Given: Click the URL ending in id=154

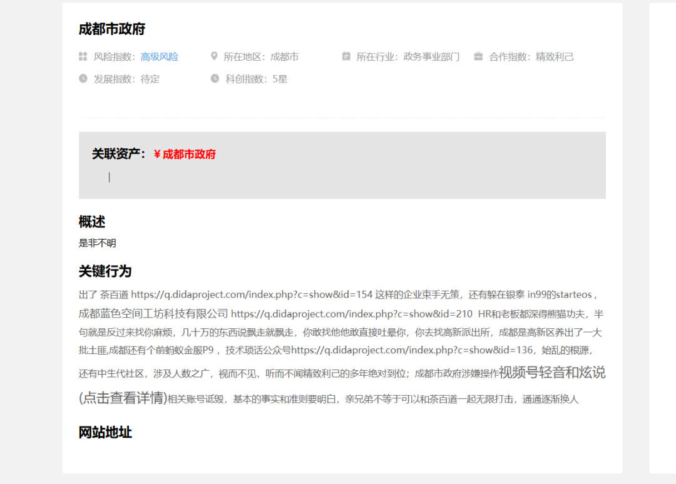Looking at the screenshot, I should point(252,295).
